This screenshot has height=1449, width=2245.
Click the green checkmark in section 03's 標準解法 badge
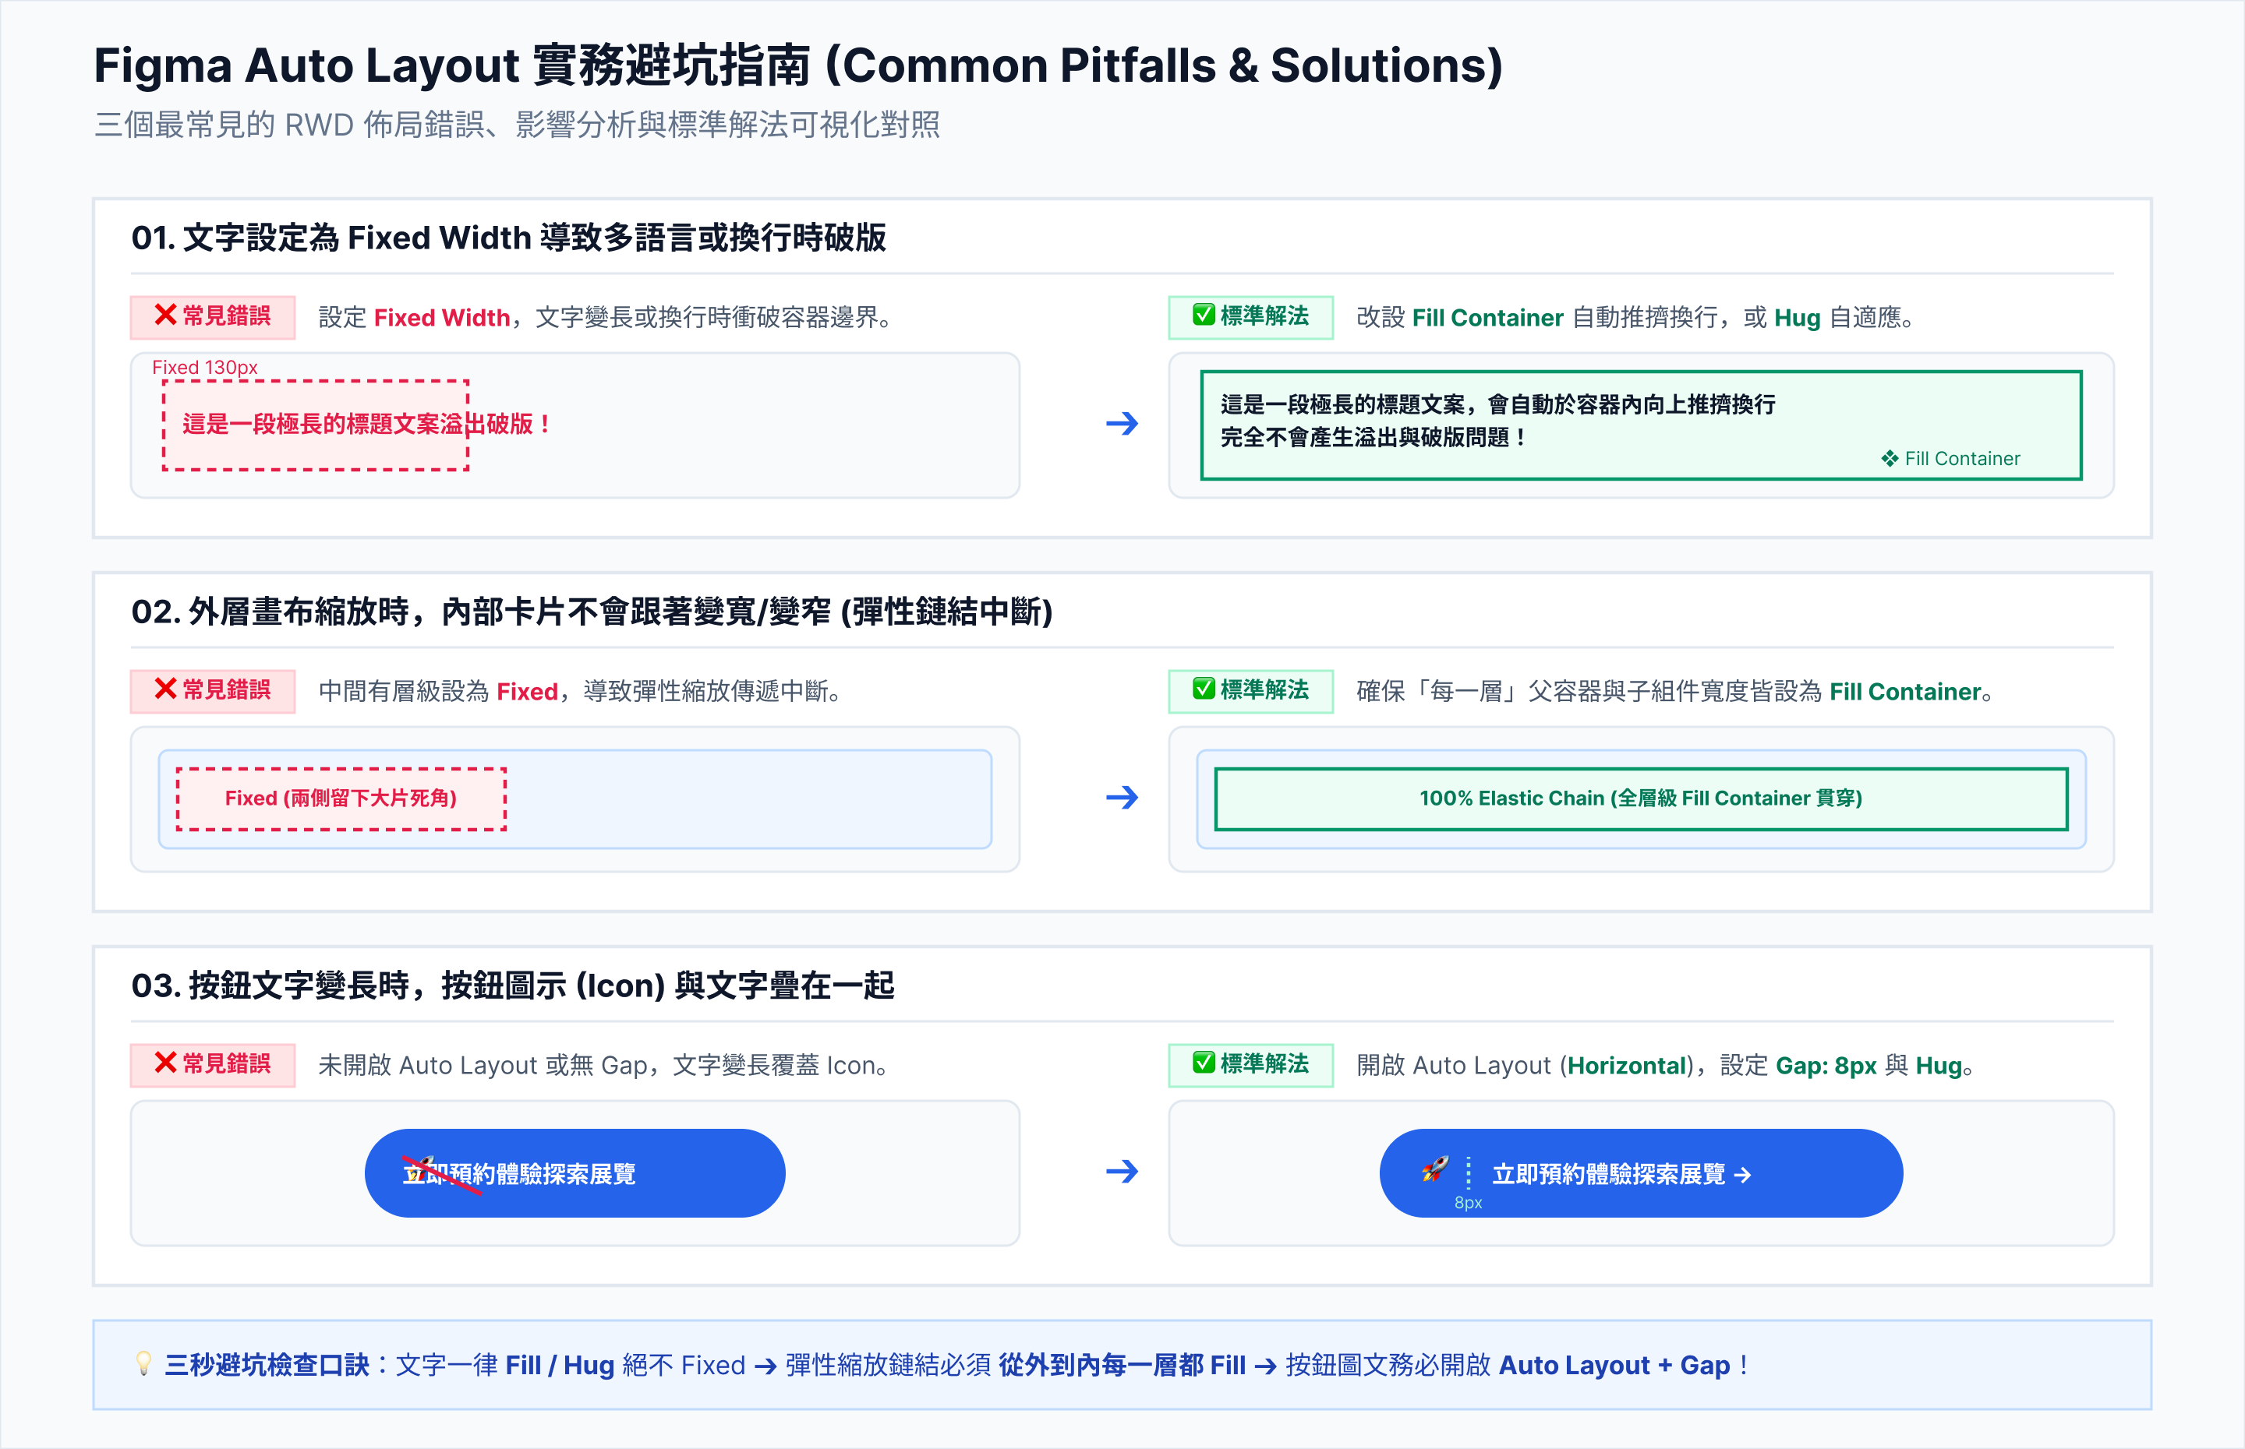point(1203,1061)
